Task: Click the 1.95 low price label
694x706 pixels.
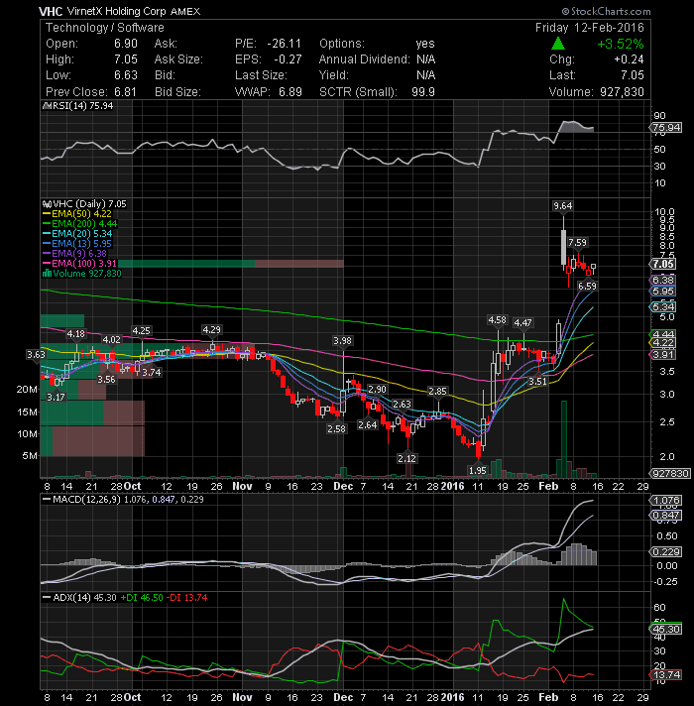Action: click(x=478, y=471)
